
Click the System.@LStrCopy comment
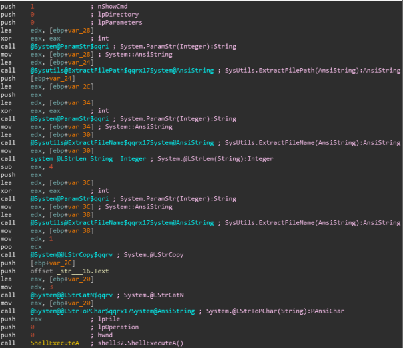tap(153, 255)
